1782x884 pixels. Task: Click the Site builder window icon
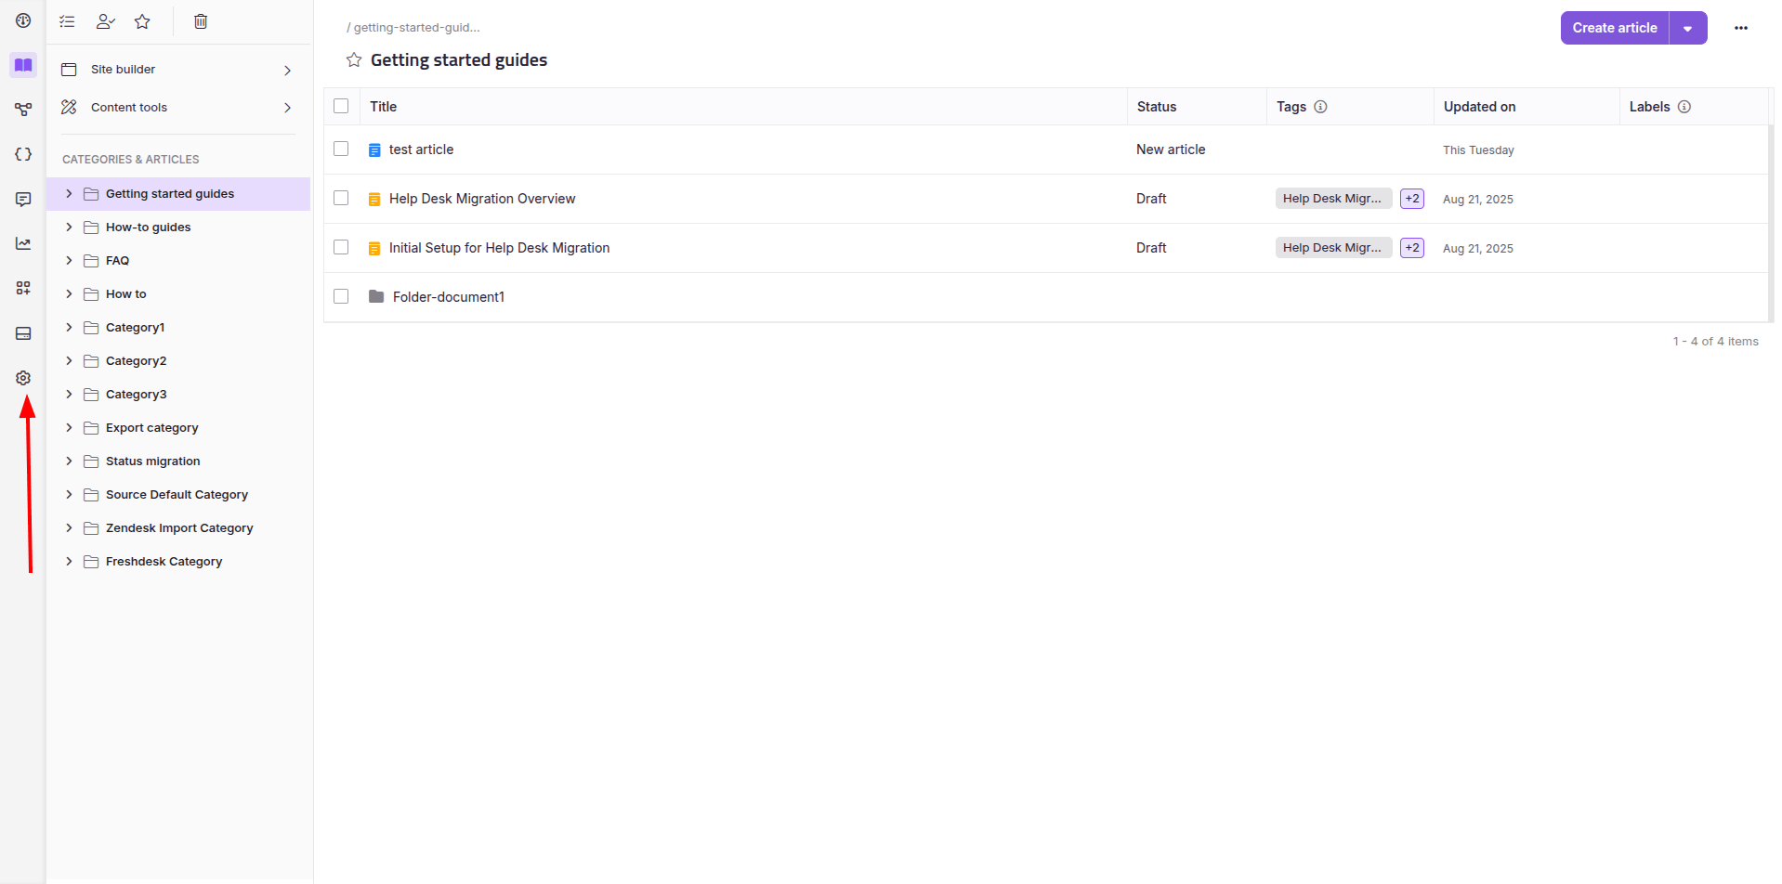pyautogui.click(x=69, y=70)
